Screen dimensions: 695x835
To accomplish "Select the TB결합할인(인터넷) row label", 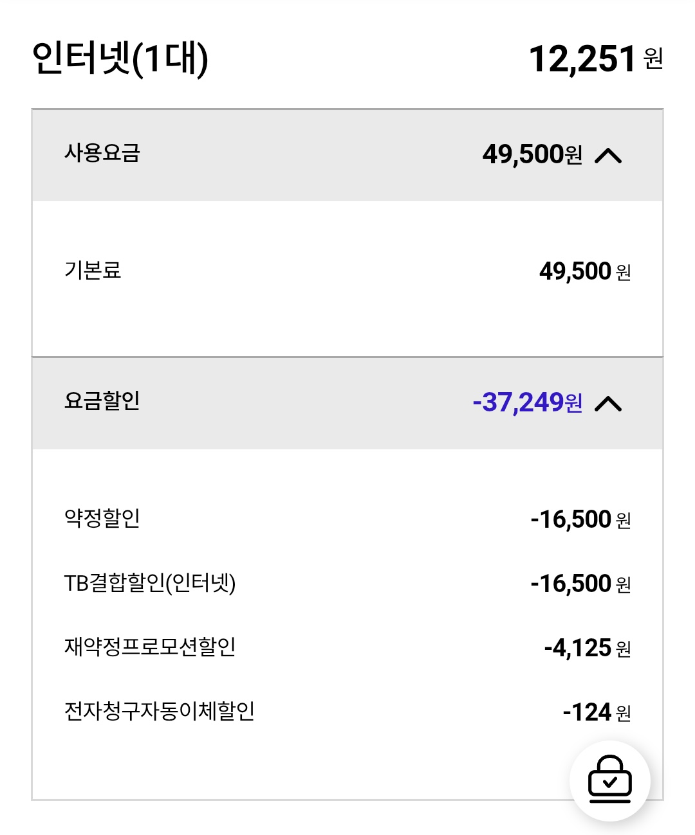I will 150,583.
